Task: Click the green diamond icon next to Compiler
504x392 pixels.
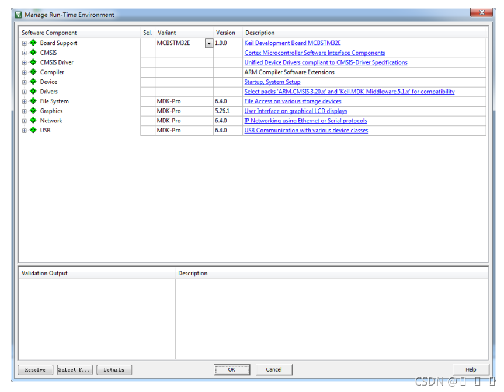Action: tap(33, 72)
